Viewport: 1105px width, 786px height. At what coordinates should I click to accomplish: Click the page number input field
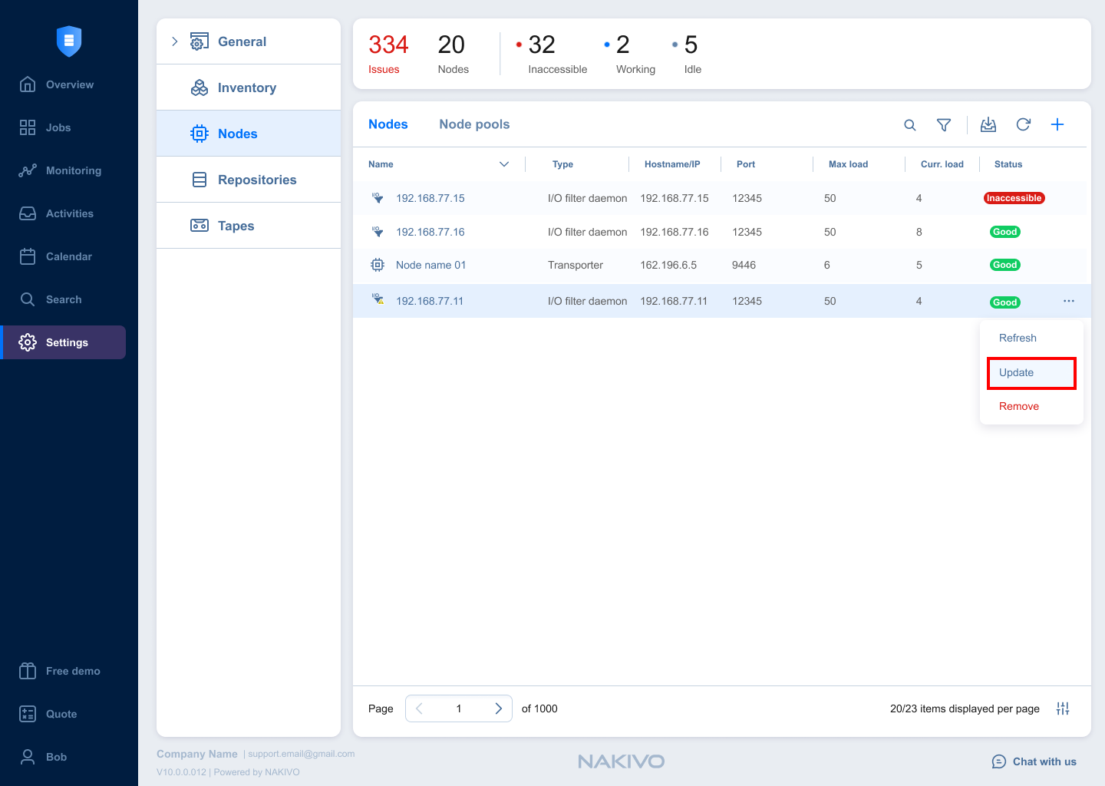[x=459, y=708]
